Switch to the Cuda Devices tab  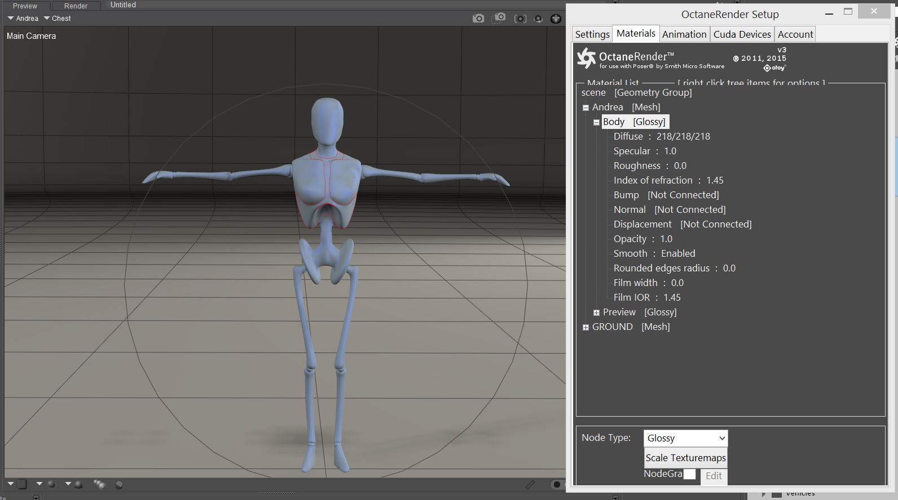pyautogui.click(x=742, y=34)
